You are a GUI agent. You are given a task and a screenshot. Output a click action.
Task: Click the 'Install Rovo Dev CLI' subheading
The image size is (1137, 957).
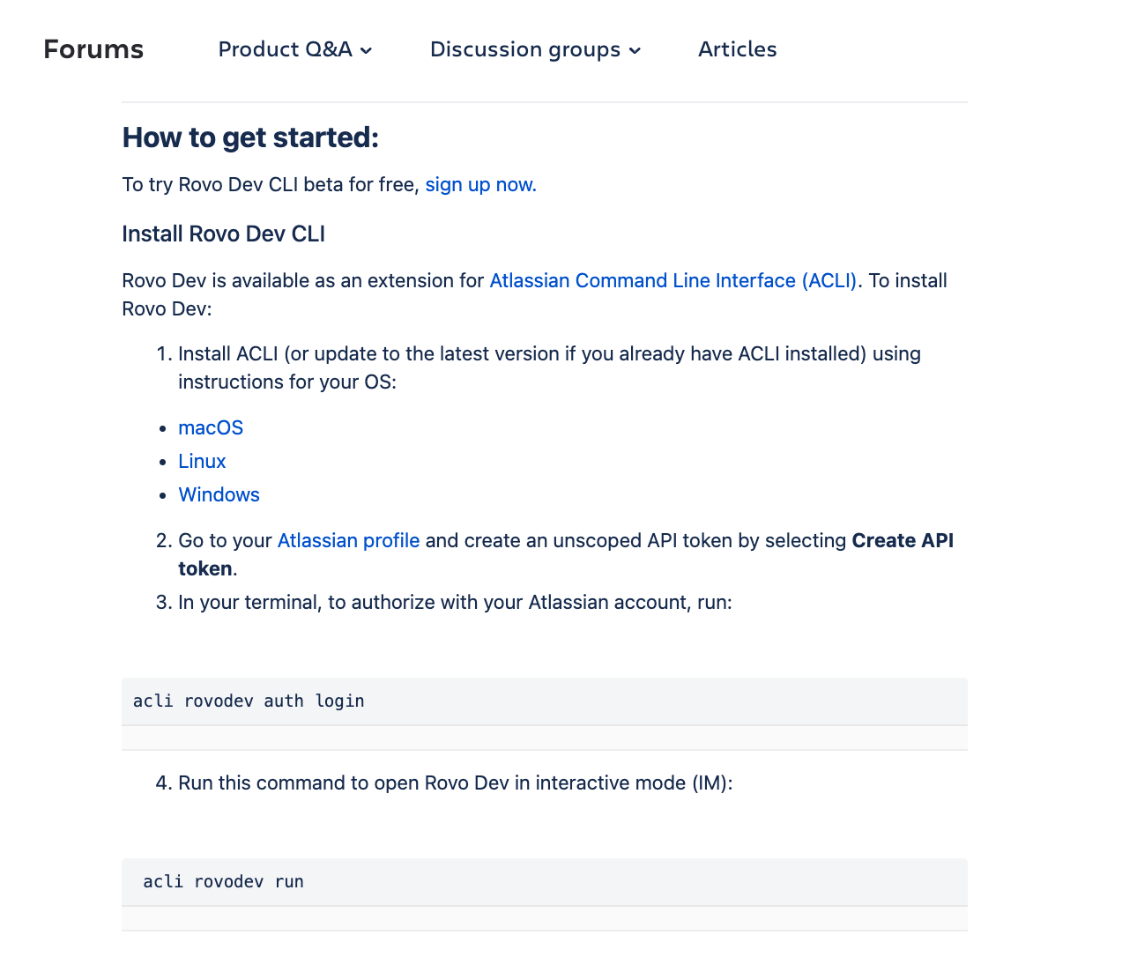[224, 234]
